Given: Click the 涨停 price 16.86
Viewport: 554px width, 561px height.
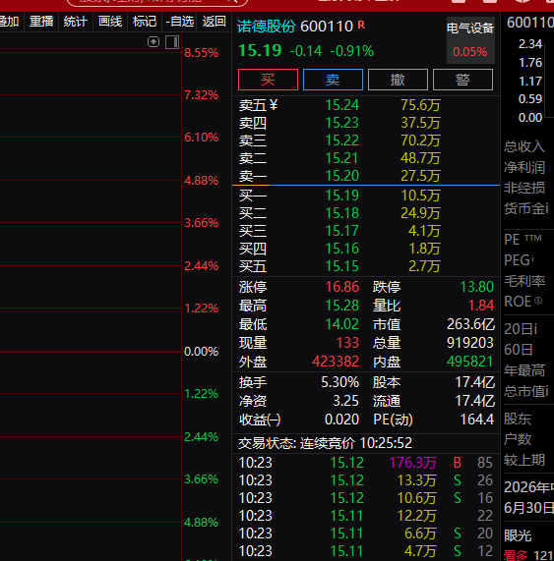Looking at the screenshot, I should pyautogui.click(x=342, y=287).
